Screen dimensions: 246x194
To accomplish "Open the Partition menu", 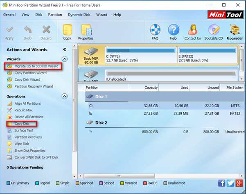I will [x=55, y=15].
